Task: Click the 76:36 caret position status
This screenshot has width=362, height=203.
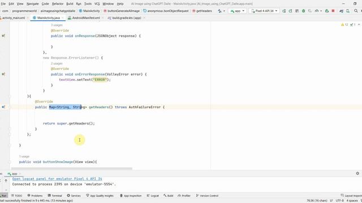Action: coord(317,201)
